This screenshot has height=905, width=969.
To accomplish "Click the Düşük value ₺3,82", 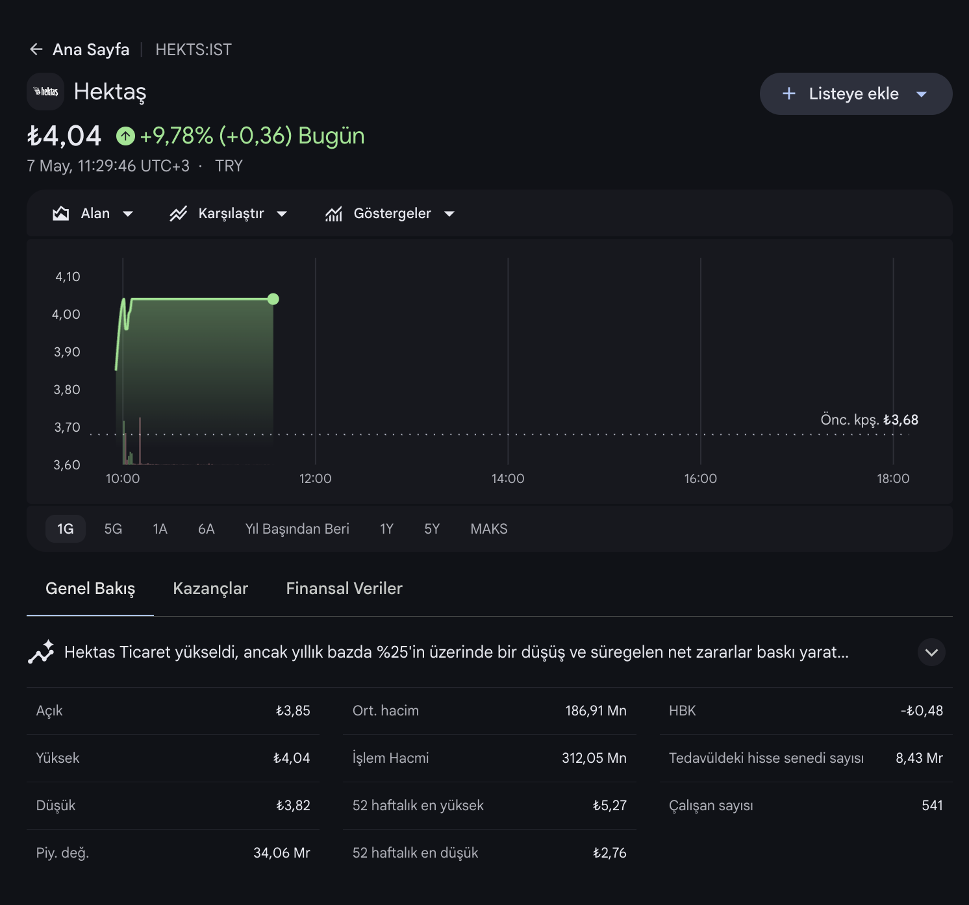I will point(293,806).
